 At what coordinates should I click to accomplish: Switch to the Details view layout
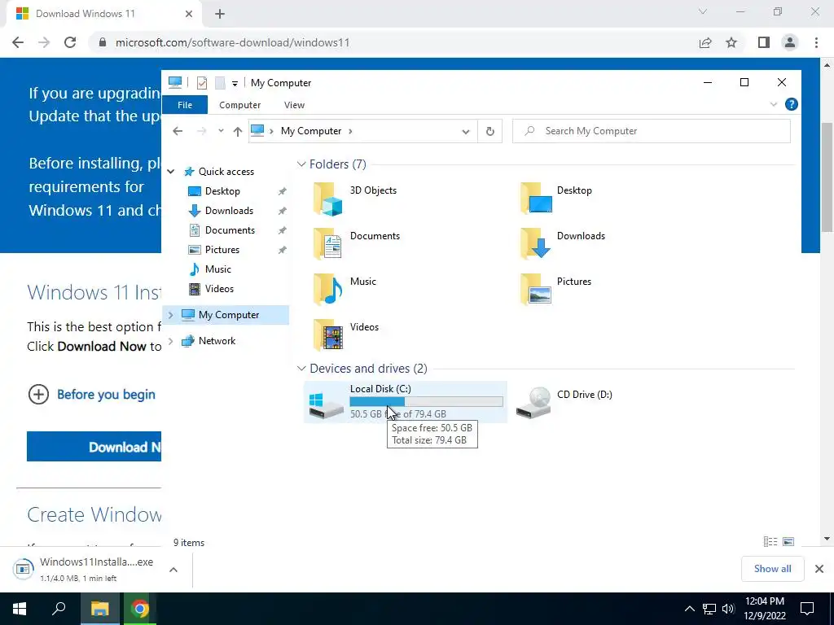(770, 541)
